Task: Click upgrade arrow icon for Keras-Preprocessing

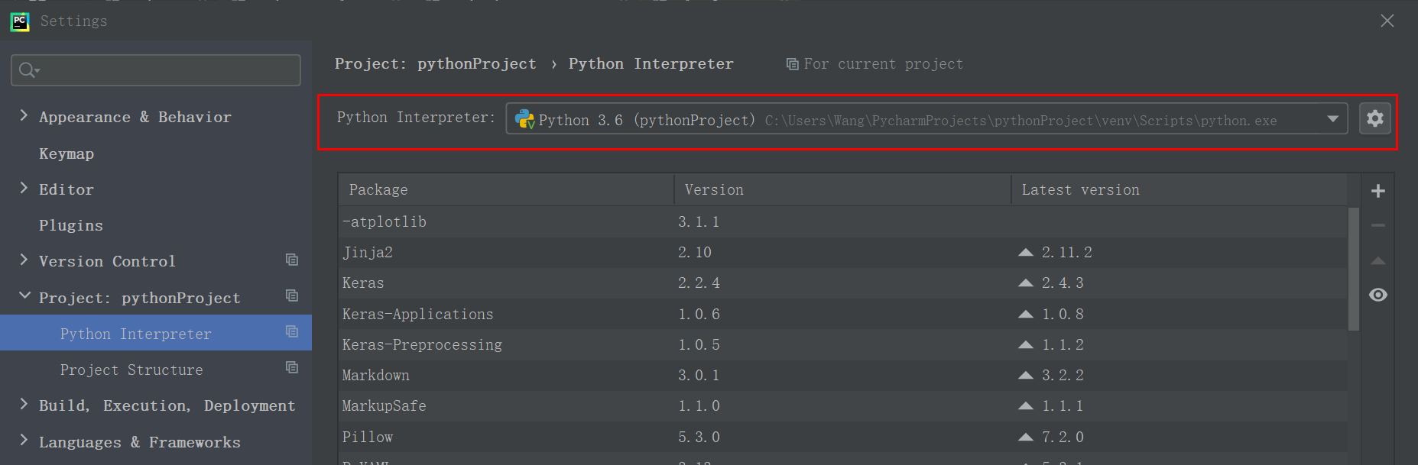Action: coord(1026,344)
